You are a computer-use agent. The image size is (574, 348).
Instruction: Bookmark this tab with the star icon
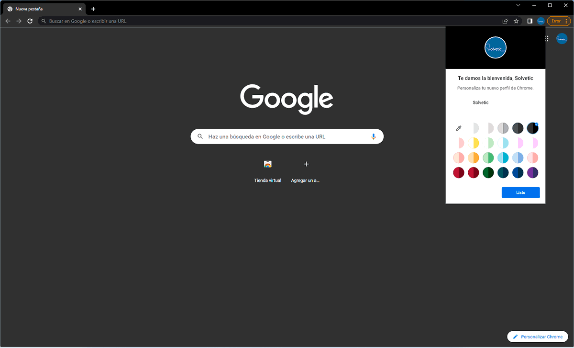(x=516, y=21)
